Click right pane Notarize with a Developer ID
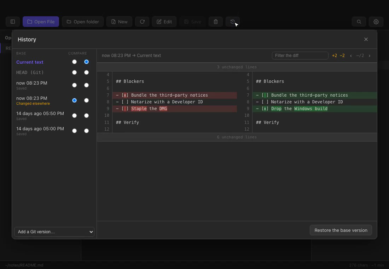This screenshot has height=269, width=389. (x=307, y=102)
